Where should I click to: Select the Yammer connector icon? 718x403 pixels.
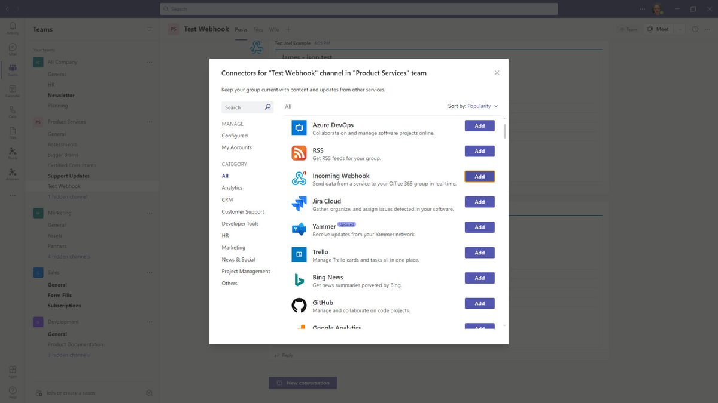click(299, 229)
